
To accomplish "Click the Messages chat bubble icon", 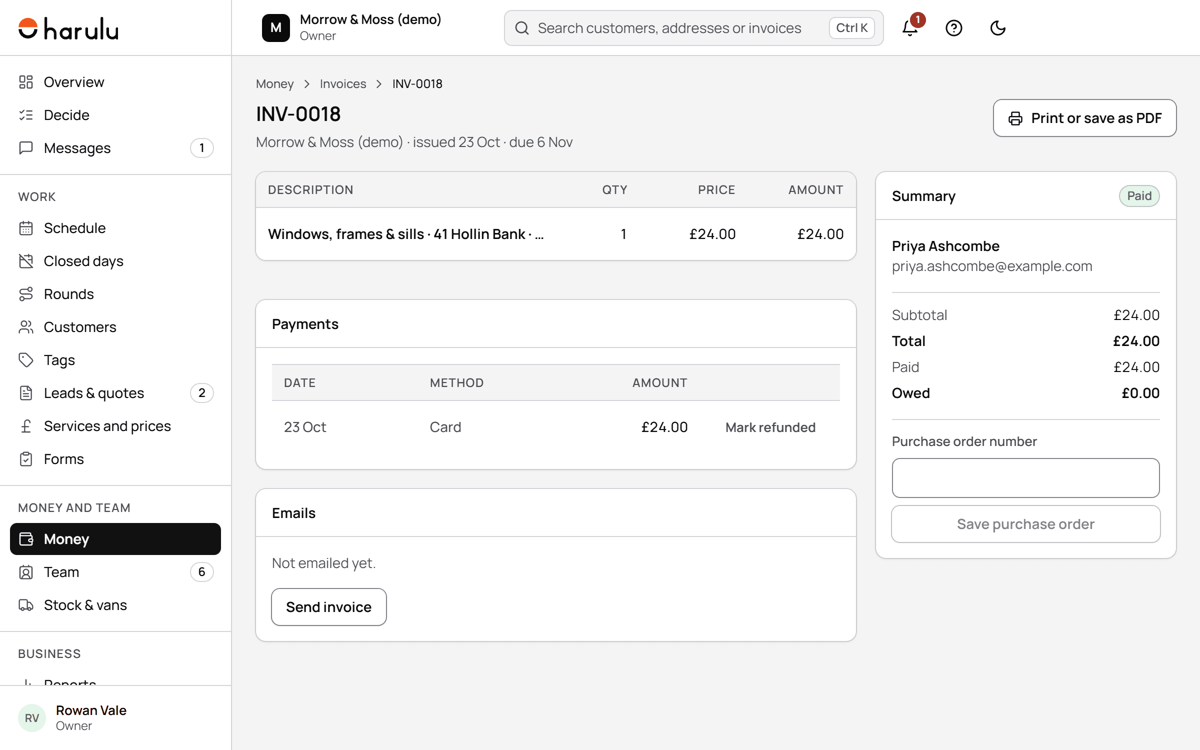I will [x=26, y=148].
